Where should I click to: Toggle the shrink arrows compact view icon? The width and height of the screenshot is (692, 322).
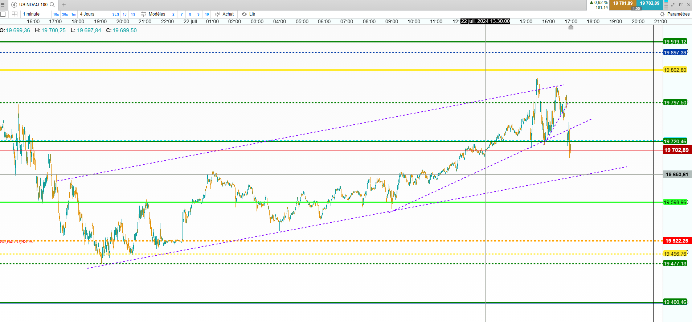pos(673,5)
